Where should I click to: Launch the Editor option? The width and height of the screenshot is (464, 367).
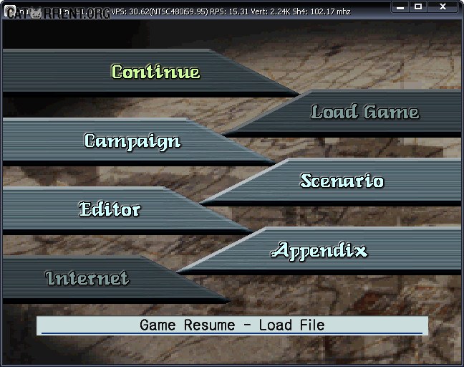[x=110, y=209]
